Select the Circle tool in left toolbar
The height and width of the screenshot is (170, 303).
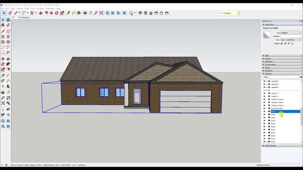pos(3,42)
